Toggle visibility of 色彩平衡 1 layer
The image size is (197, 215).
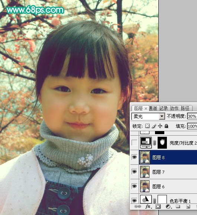click(134, 200)
